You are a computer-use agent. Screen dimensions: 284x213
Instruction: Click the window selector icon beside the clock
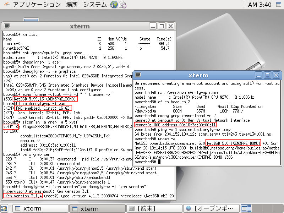click(279, 5)
